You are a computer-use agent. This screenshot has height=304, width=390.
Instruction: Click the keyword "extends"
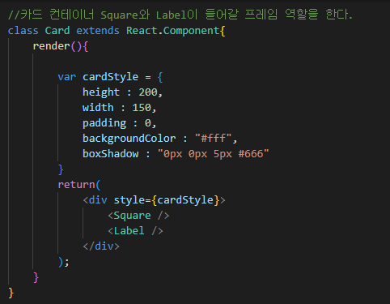(x=98, y=31)
